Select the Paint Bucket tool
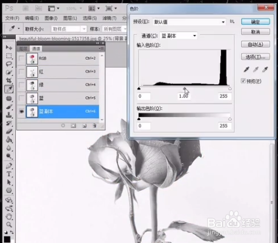The height and width of the screenshot is (243, 278). [x=9, y=140]
